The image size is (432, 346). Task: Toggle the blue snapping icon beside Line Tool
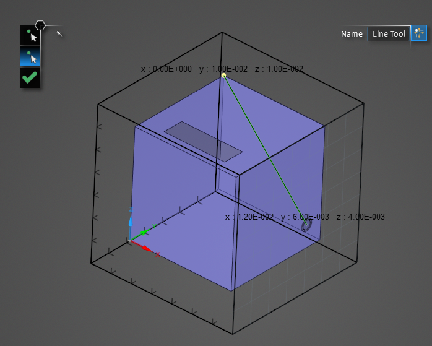(x=419, y=33)
